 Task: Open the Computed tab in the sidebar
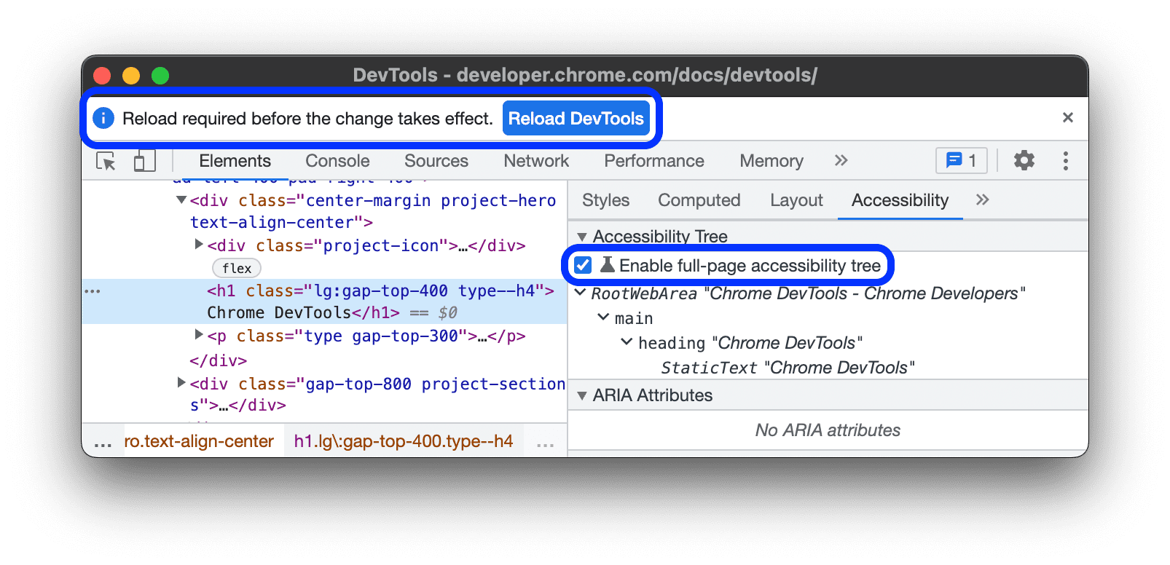click(x=699, y=200)
